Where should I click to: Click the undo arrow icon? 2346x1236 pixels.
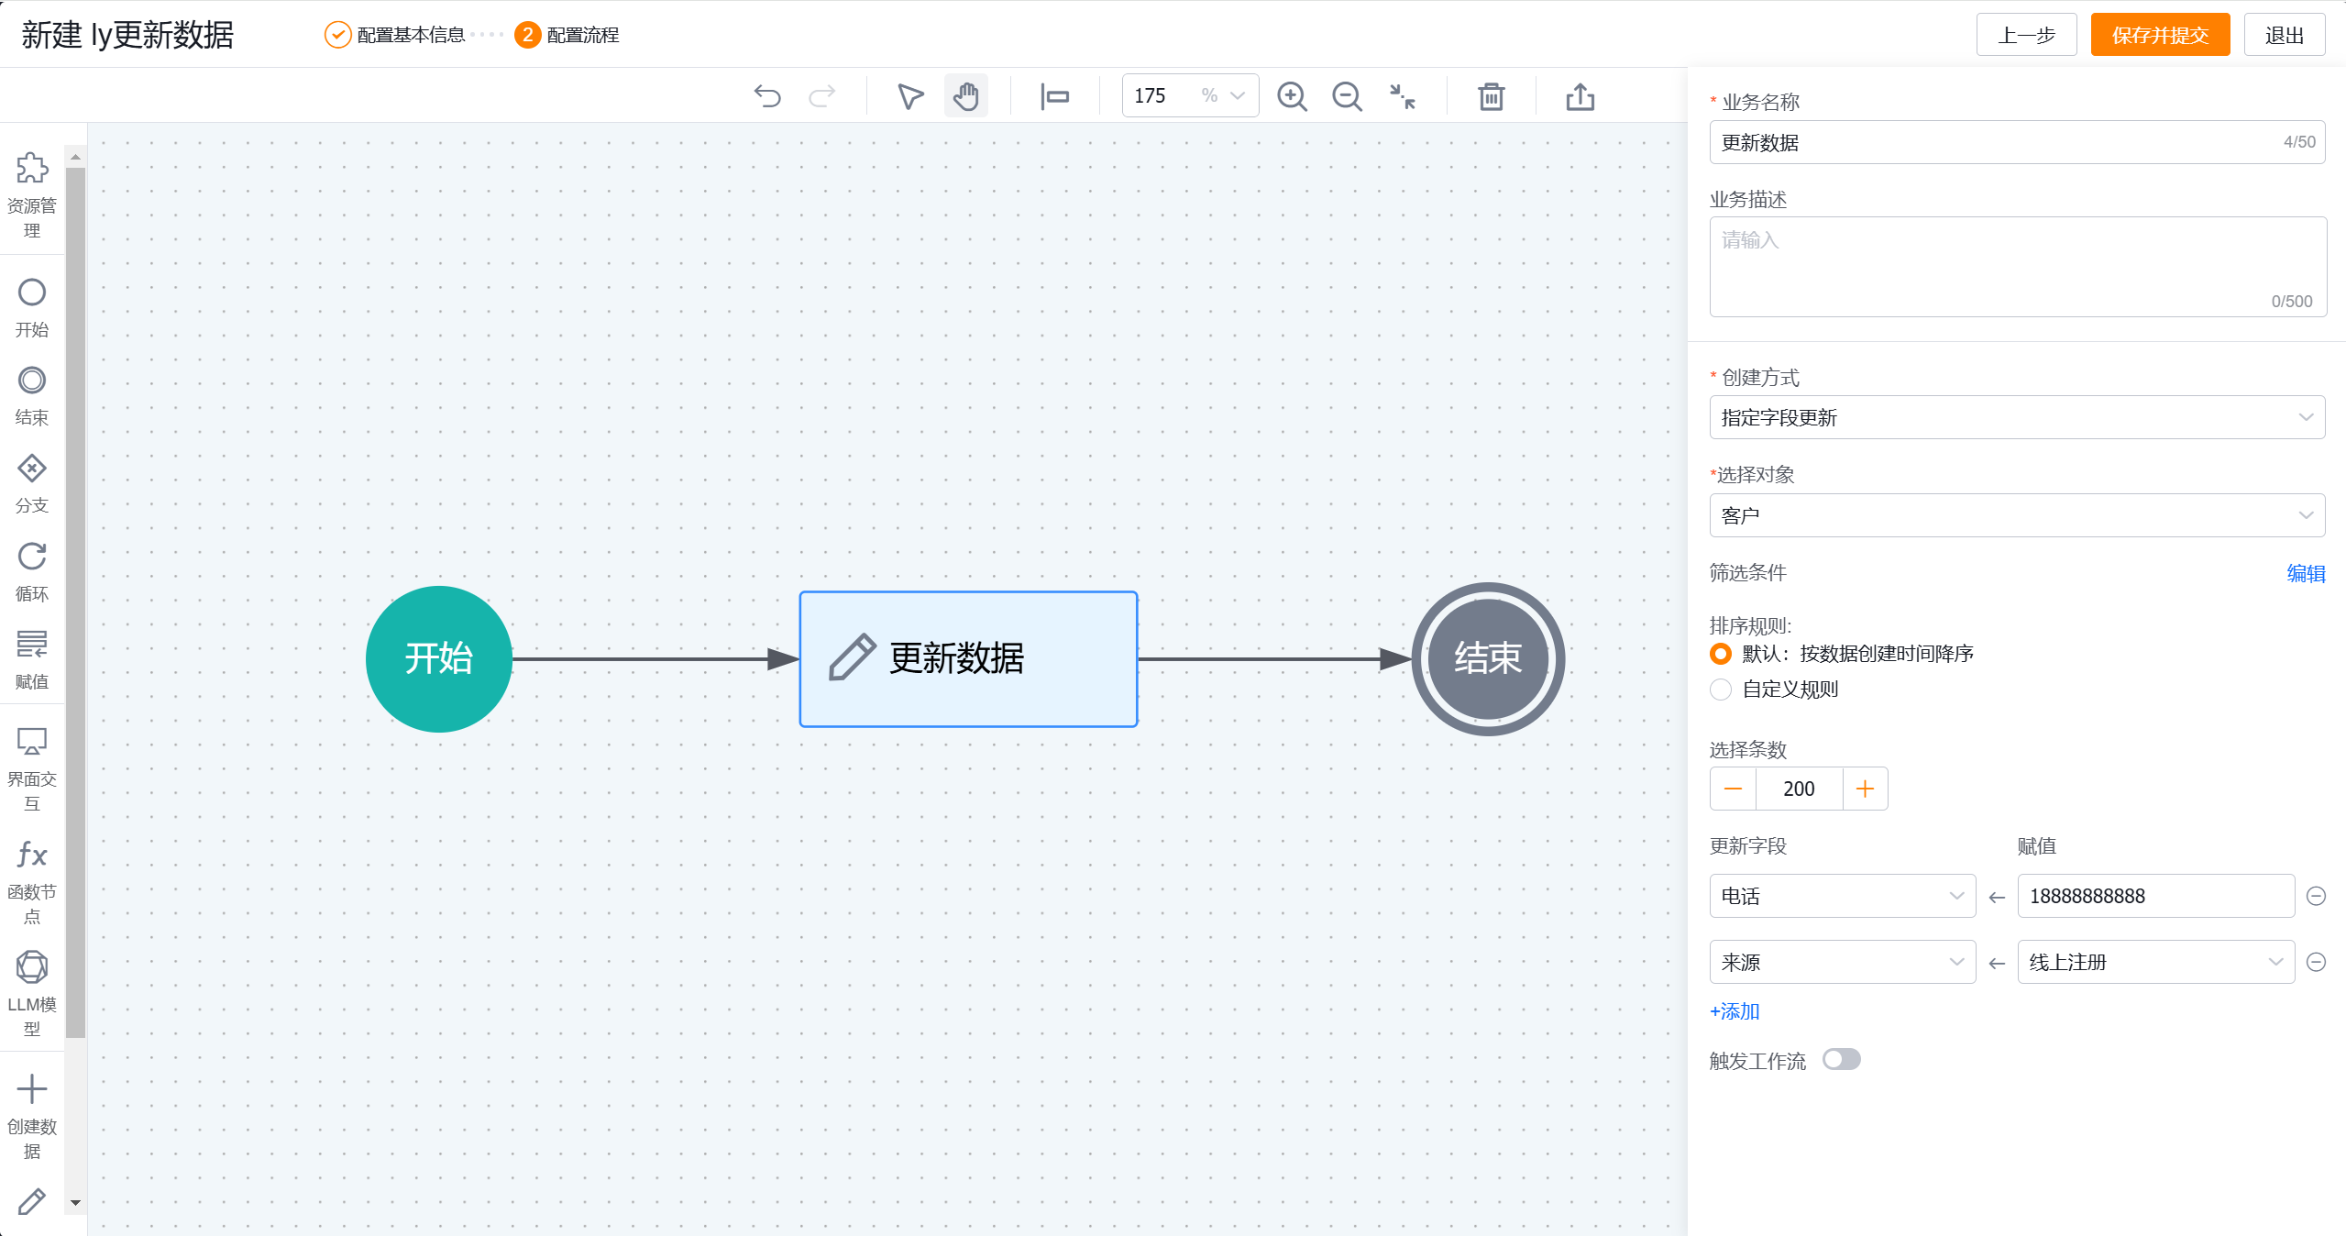(x=767, y=96)
